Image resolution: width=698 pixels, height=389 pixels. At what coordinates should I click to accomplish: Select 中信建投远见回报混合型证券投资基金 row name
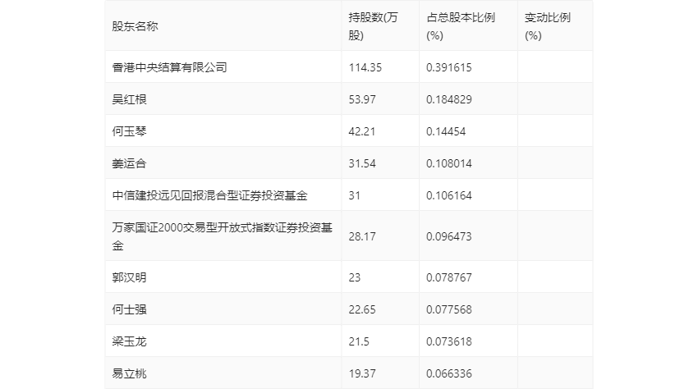pos(209,195)
